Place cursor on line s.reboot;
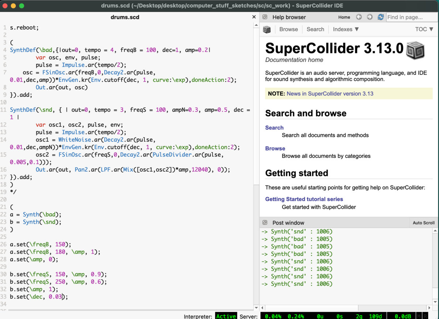 (24, 28)
